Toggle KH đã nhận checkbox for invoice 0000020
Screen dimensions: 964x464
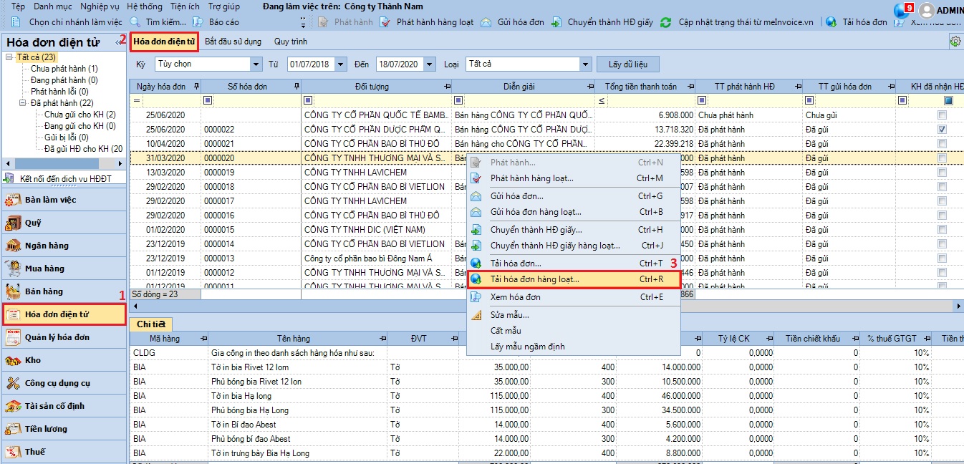(942, 158)
